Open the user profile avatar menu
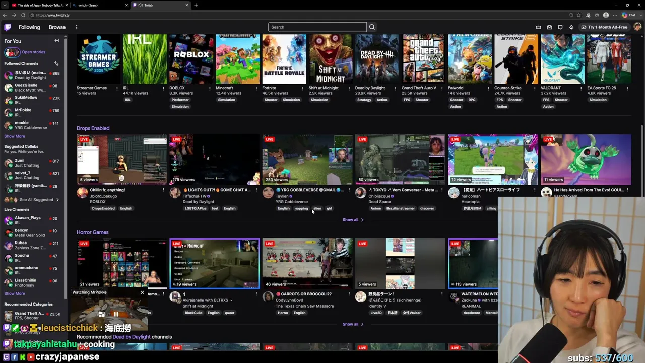645x363 pixels. 637,27
